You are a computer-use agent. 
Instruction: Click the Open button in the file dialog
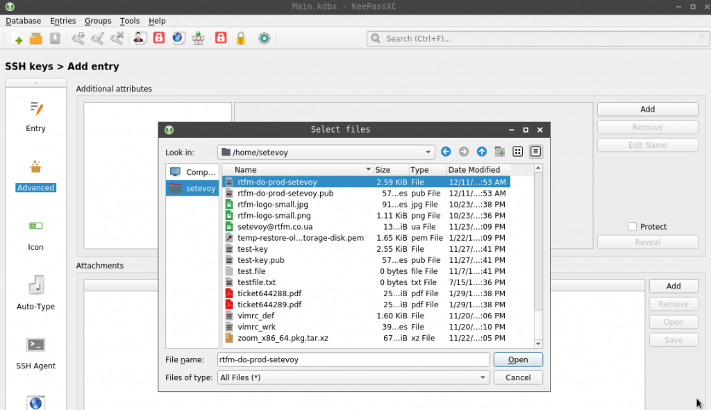(518, 359)
